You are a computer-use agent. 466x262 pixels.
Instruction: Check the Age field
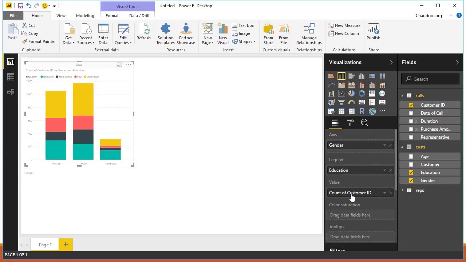pyautogui.click(x=411, y=156)
